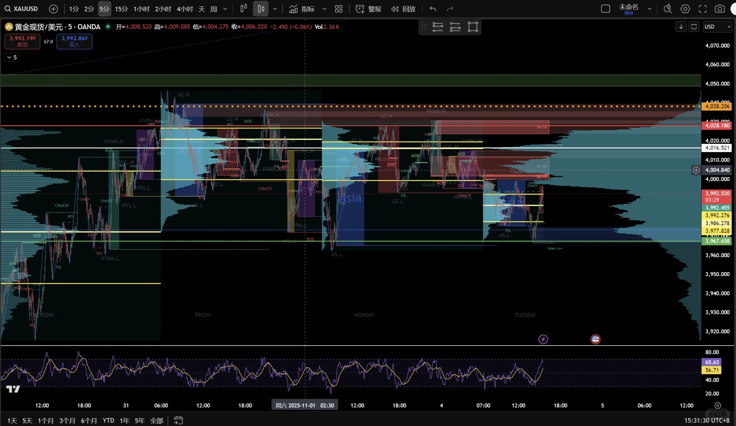Click the 4,038.206 orange price label
The width and height of the screenshot is (736, 426).
717,106
